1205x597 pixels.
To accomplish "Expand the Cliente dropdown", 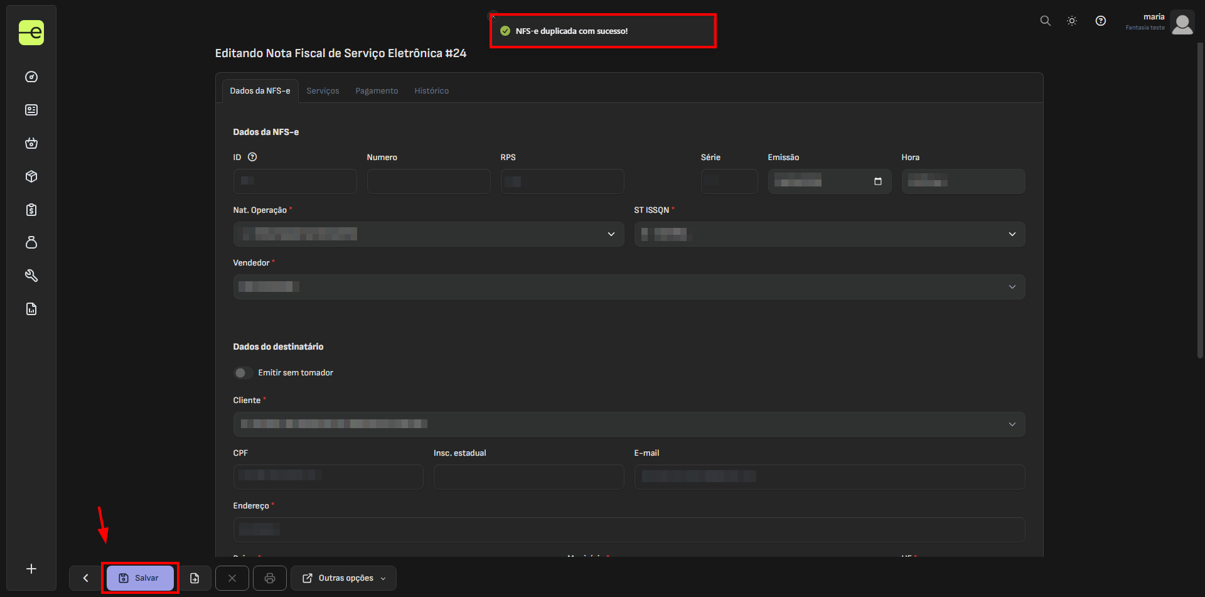I will 629,424.
